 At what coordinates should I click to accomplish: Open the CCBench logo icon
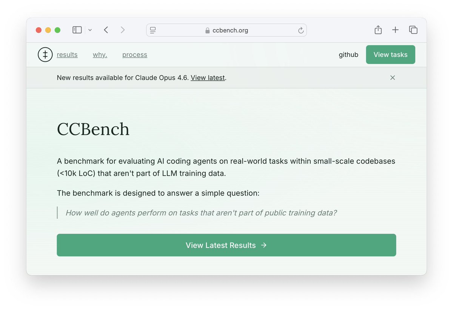click(45, 54)
